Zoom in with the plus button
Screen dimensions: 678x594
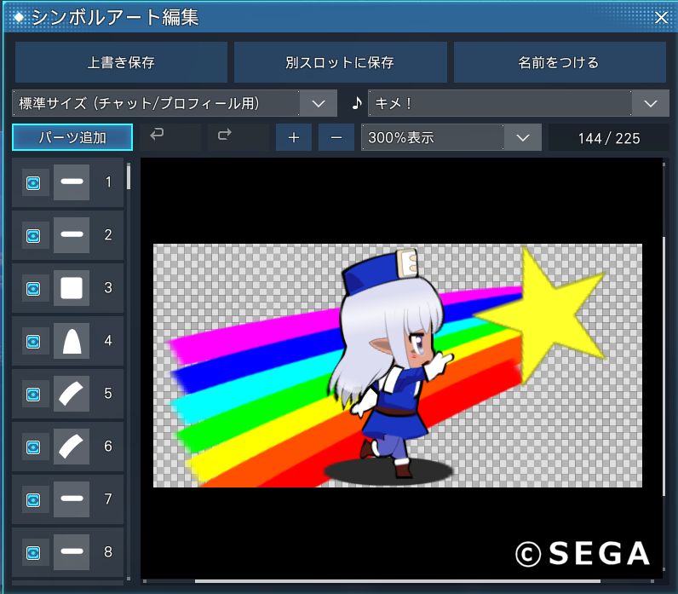click(294, 137)
